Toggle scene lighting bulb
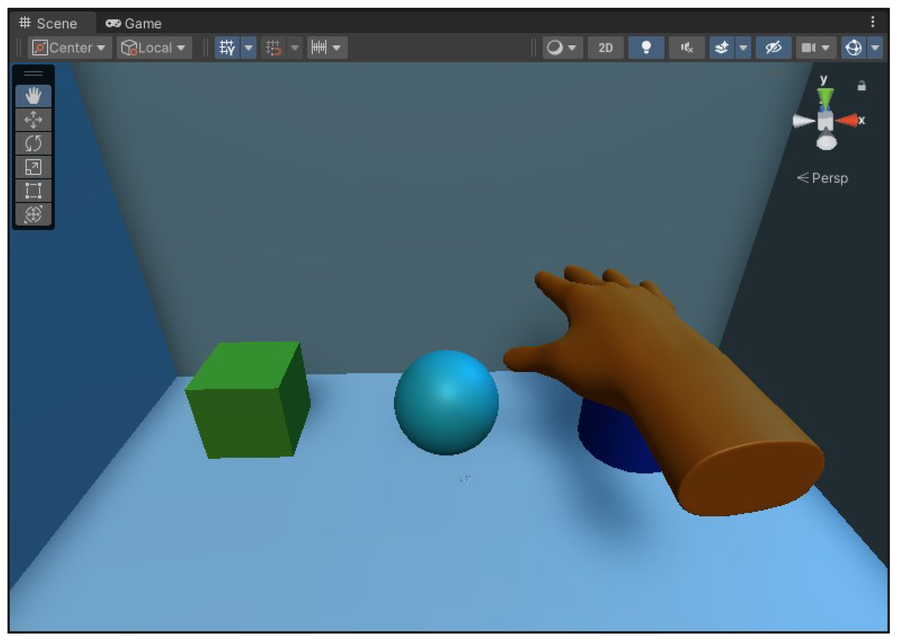This screenshot has width=897, height=642. tap(646, 48)
